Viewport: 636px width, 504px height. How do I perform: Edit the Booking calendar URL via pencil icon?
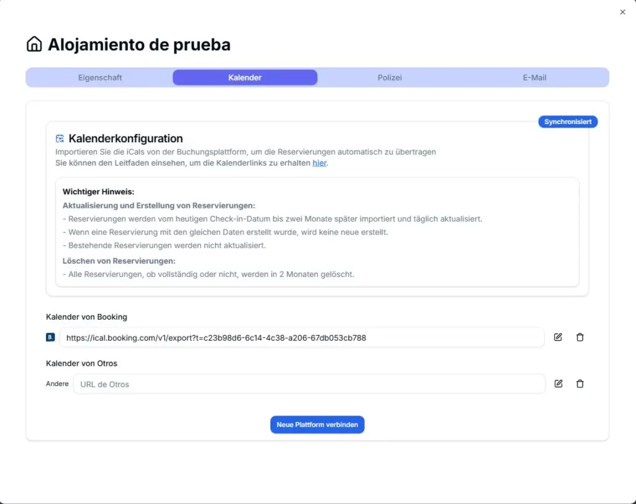558,337
